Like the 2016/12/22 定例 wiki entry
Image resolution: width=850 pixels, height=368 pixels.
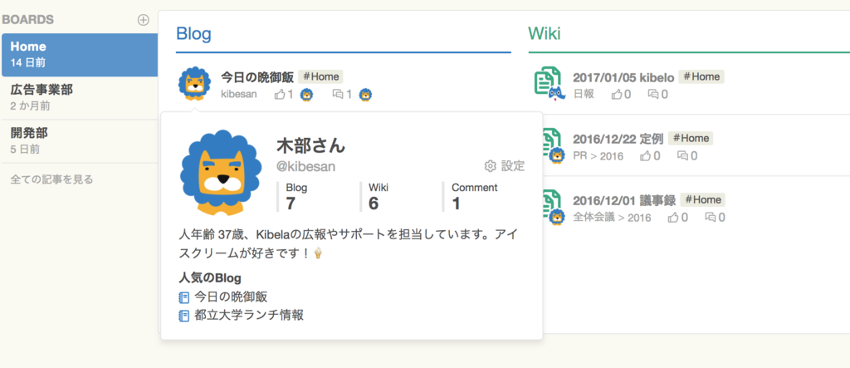coord(646,156)
